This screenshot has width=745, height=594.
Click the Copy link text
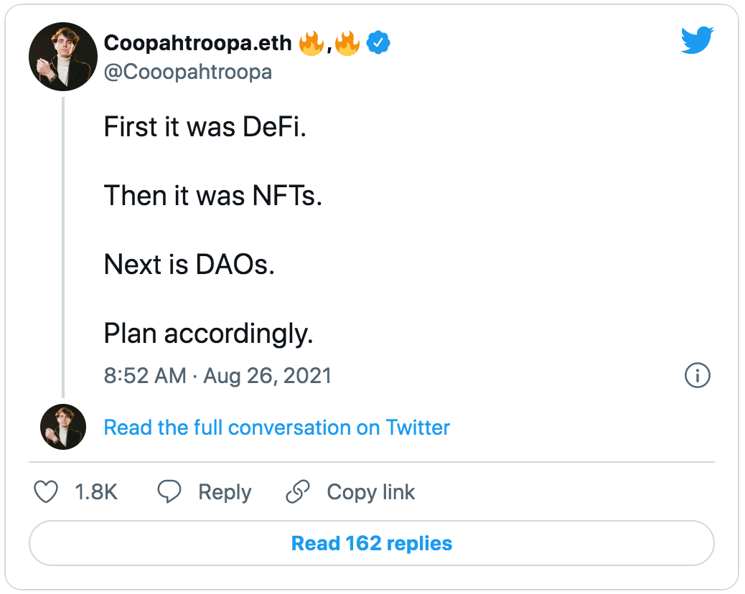(x=370, y=492)
